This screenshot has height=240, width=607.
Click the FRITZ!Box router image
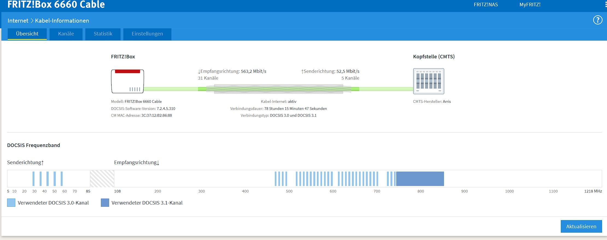(127, 81)
